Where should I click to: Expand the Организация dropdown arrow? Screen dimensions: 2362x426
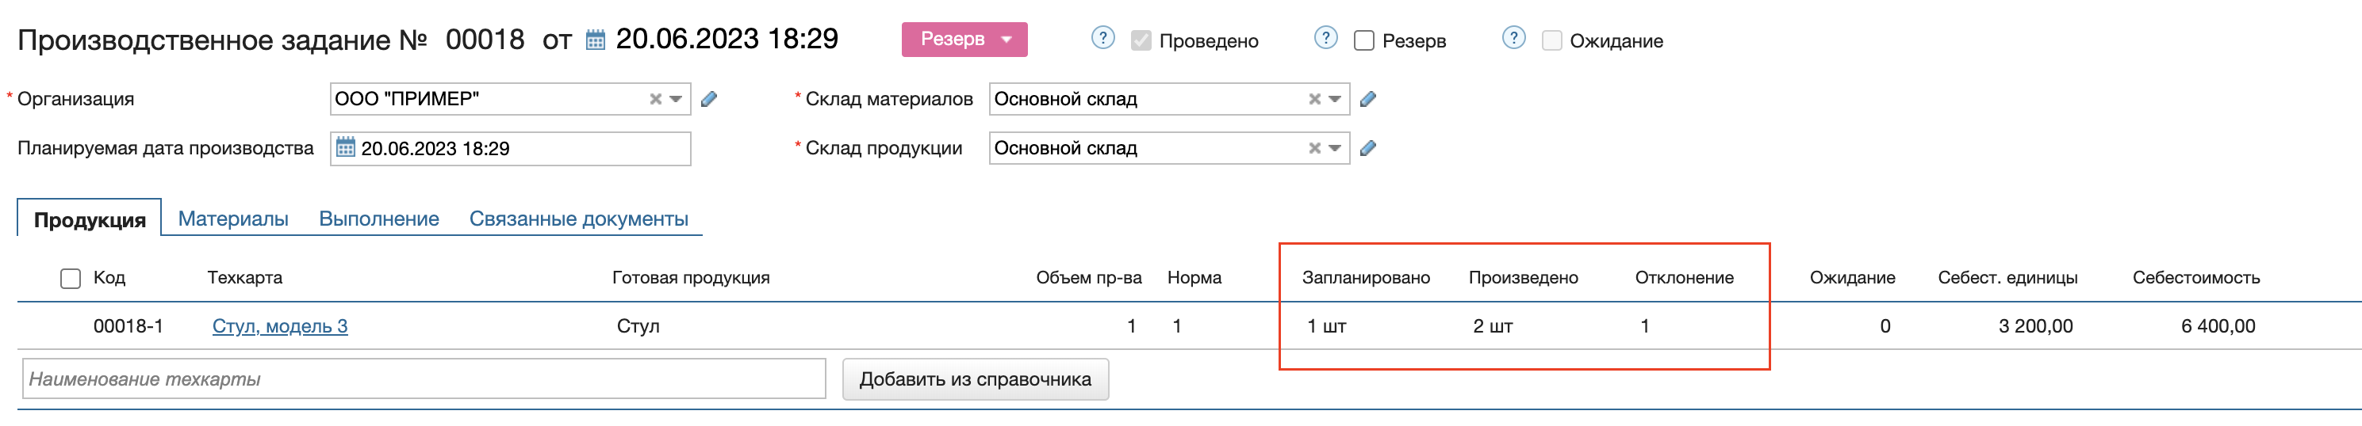point(677,99)
